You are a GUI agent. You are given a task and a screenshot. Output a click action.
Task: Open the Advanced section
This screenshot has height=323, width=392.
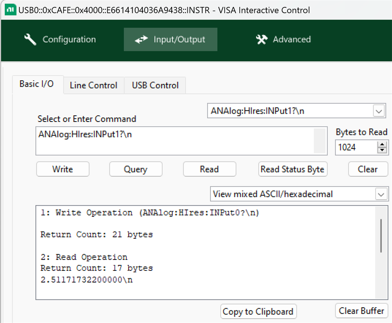pyautogui.click(x=284, y=40)
